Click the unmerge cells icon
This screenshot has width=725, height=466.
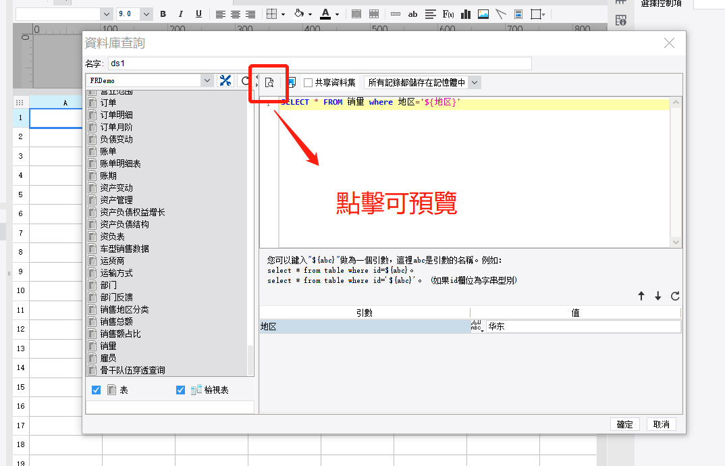point(374,14)
